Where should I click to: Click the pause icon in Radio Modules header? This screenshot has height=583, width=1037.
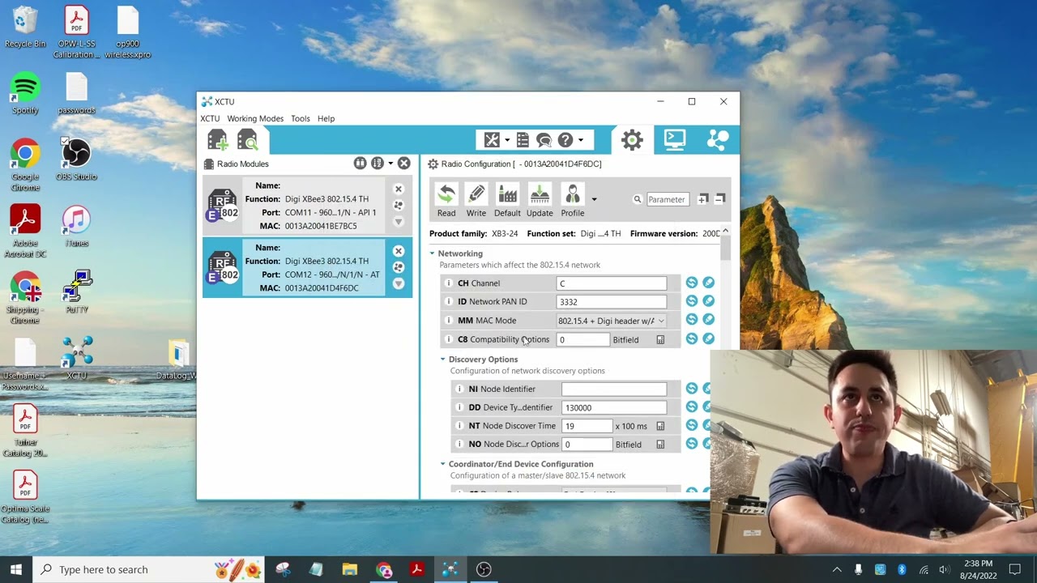pos(361,164)
